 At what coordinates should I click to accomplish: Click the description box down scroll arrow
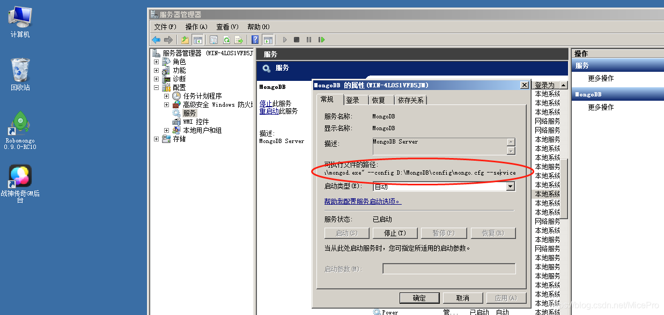[x=511, y=151]
